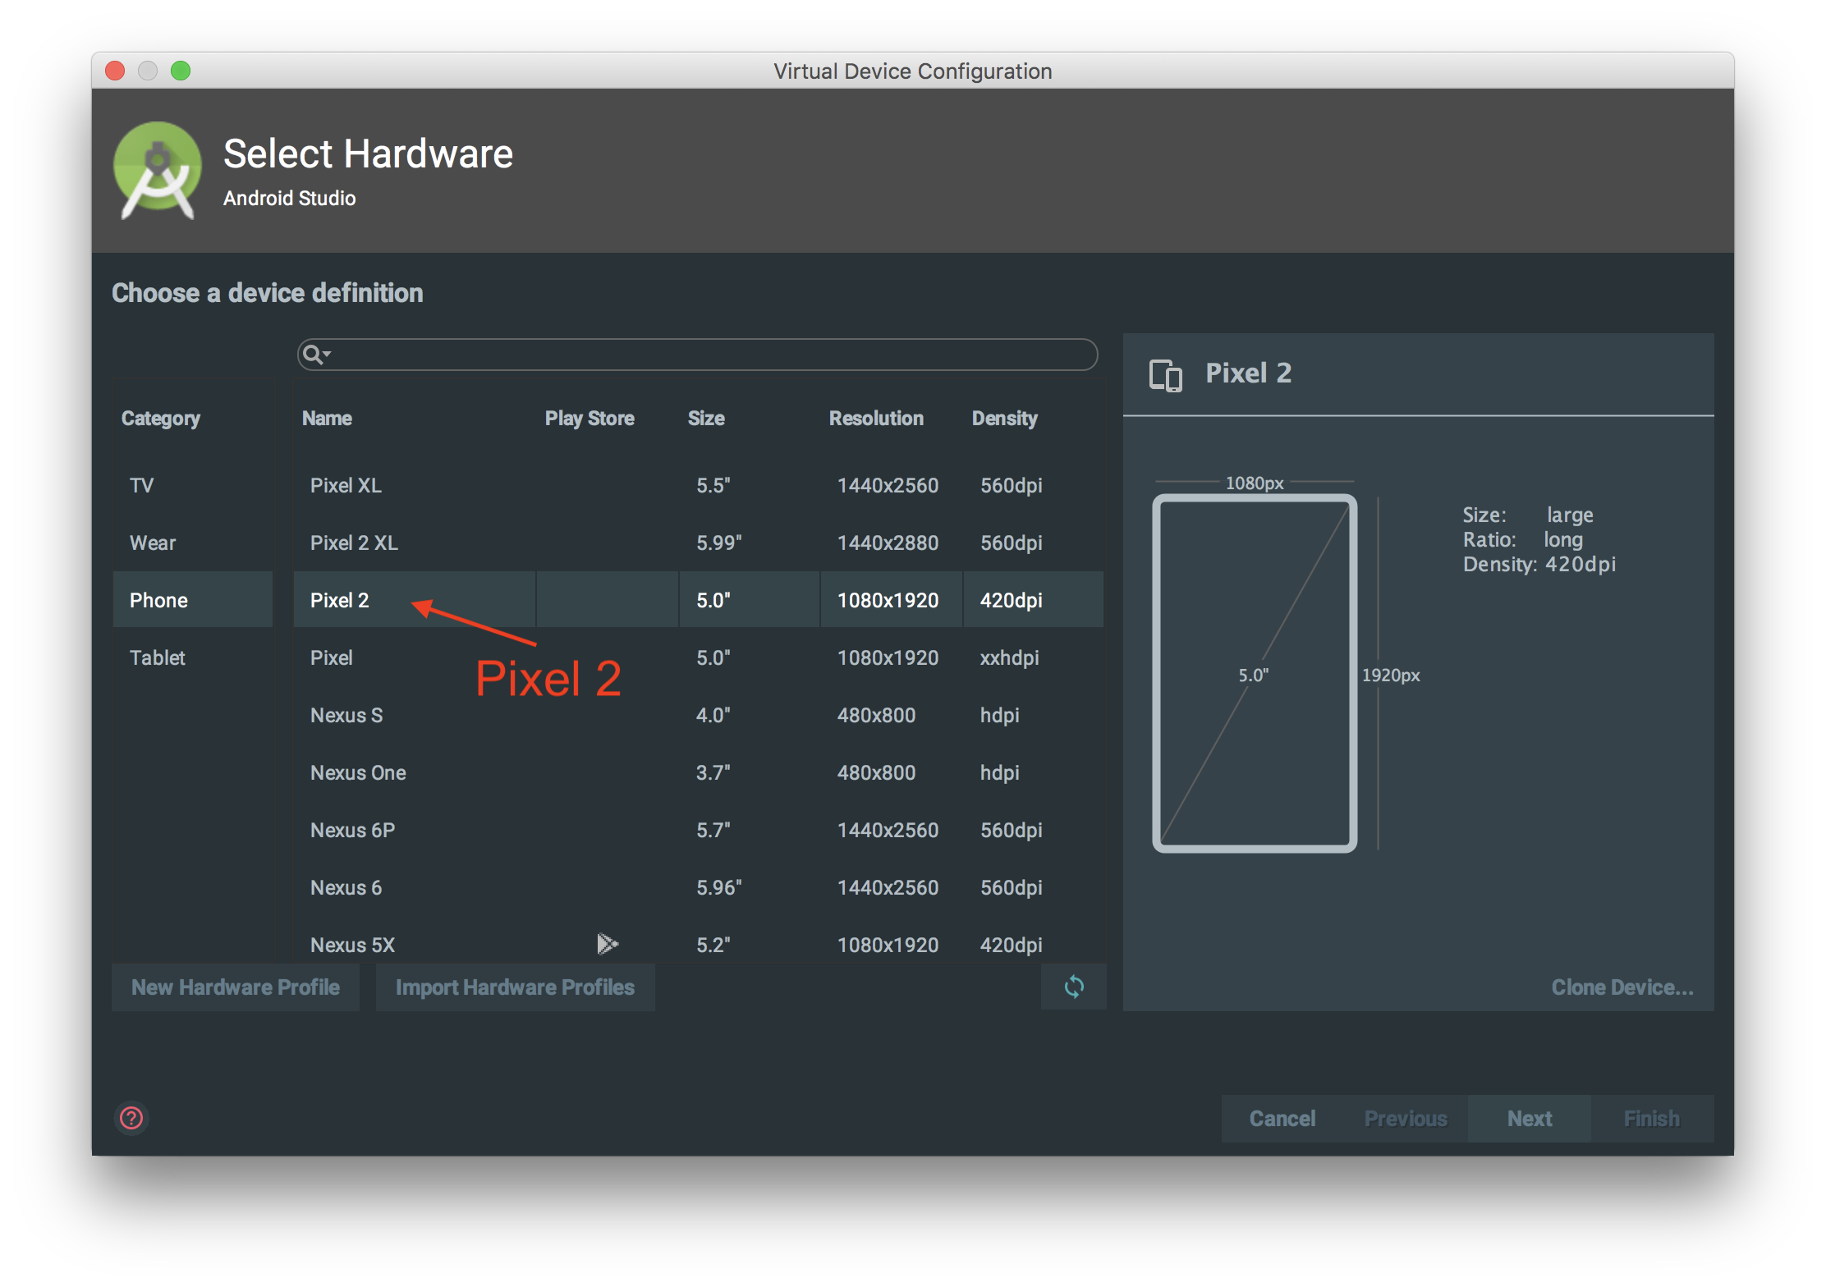Select the Nexus 6 device row
This screenshot has height=1287, width=1826.
(x=698, y=887)
